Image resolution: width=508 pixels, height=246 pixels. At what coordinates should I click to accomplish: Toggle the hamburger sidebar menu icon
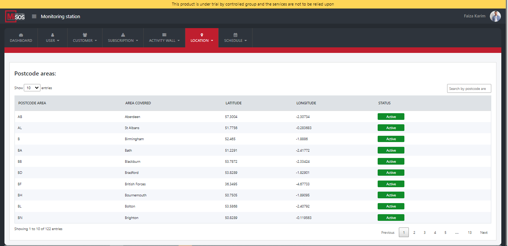coord(34,17)
